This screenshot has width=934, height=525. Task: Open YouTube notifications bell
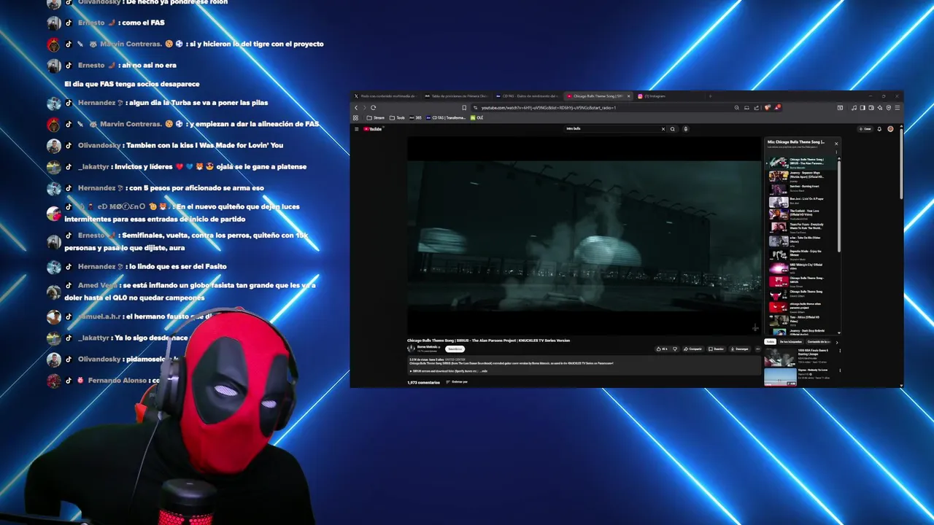(879, 129)
